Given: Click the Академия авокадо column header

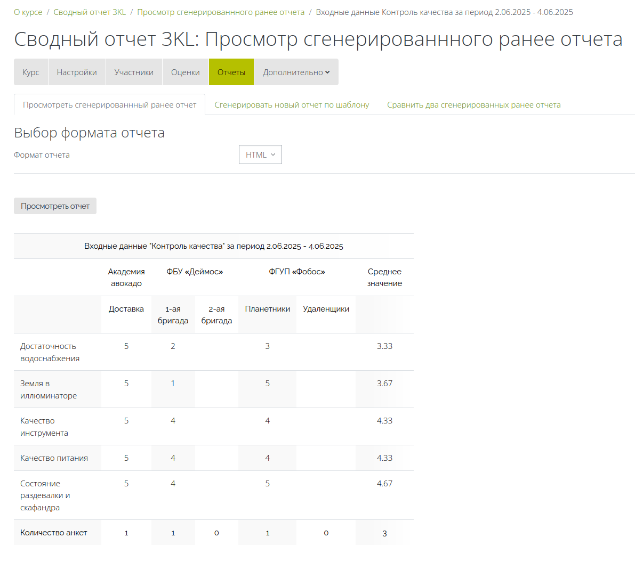Looking at the screenshot, I should 126,278.
